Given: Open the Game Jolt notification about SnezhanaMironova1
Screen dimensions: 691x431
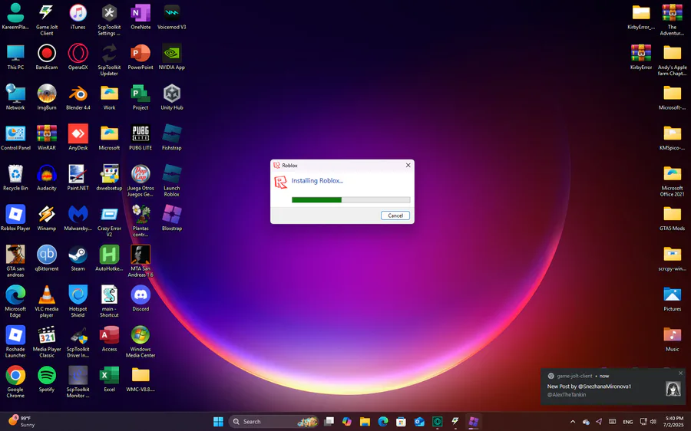Looking at the screenshot, I should pos(613,386).
